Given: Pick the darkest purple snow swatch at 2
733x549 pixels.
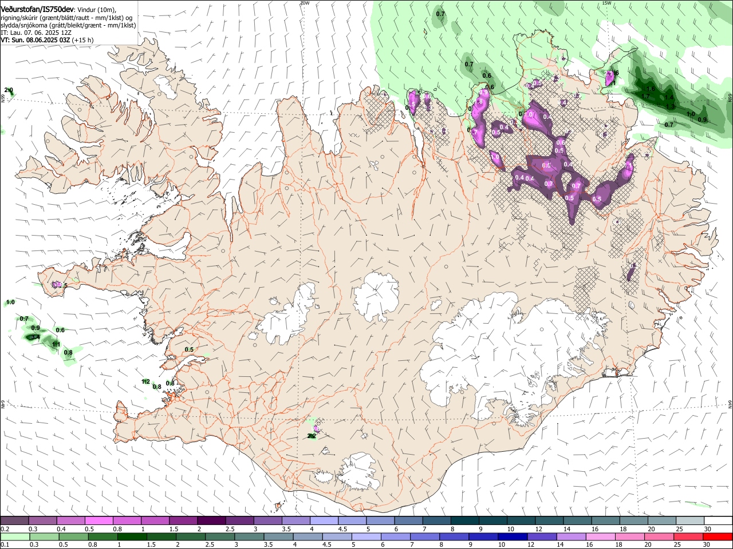Looking at the screenshot, I should [x=211, y=521].
